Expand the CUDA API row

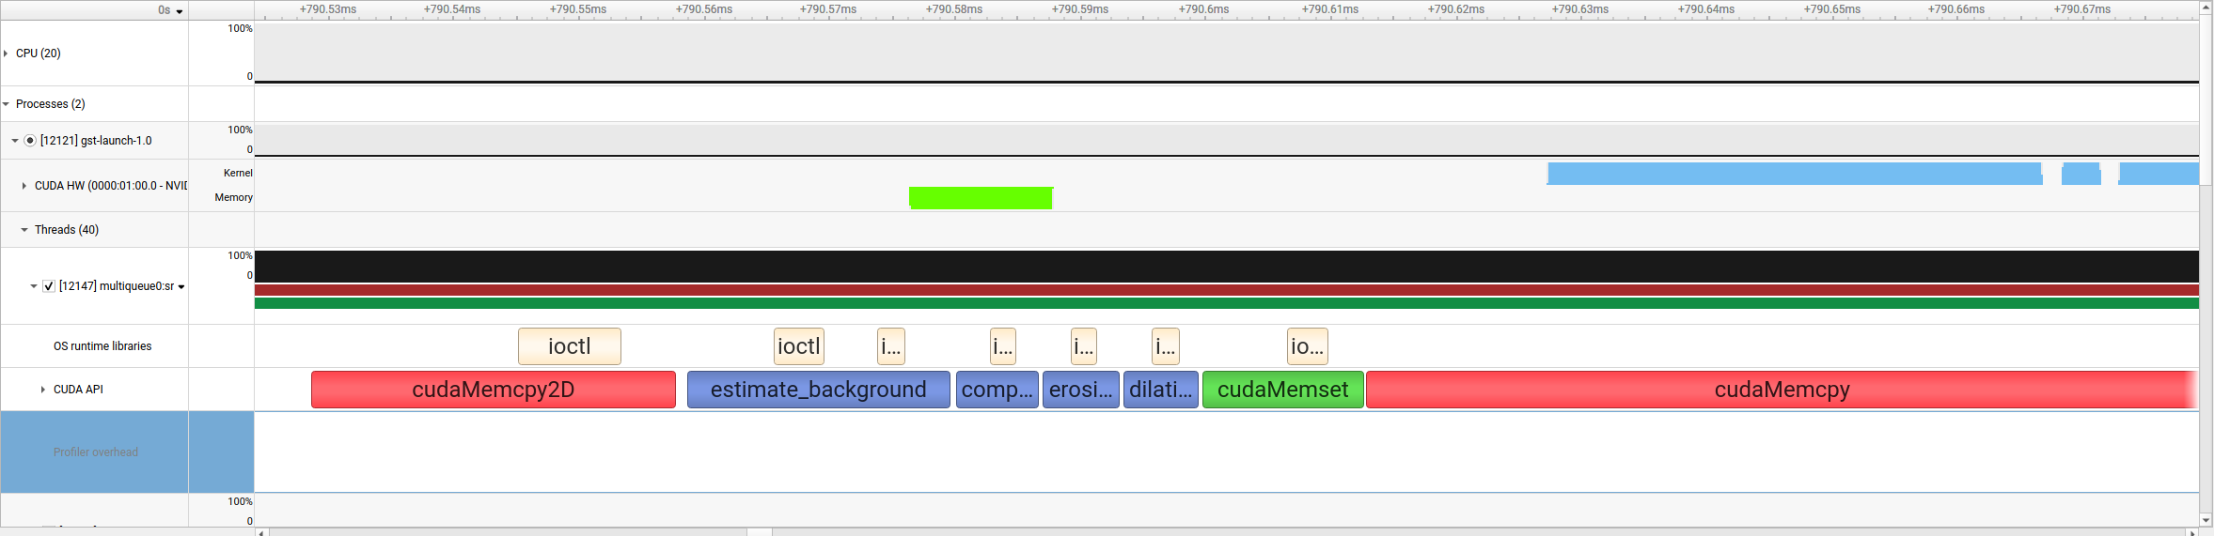pyautogui.click(x=43, y=390)
